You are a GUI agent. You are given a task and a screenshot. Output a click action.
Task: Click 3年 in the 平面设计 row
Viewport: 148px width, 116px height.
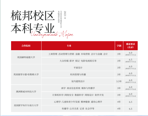(x=119, y=68)
